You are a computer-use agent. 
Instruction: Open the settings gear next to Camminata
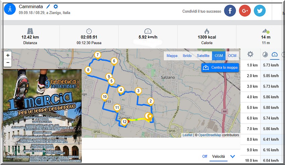click(56, 7)
